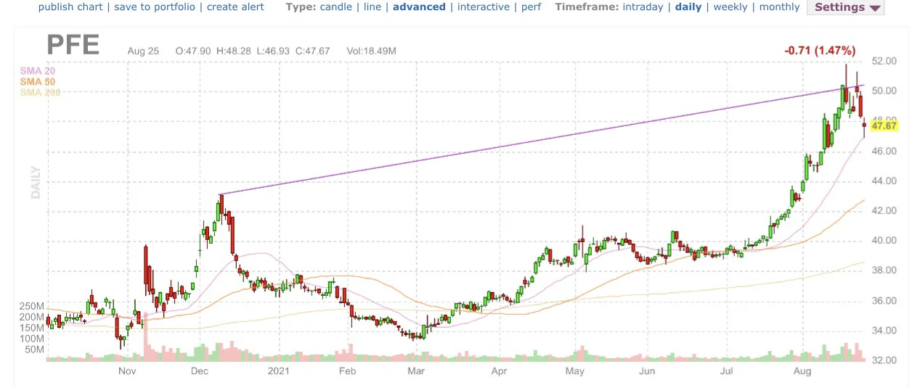Click the PFE ticker symbol
The image size is (920, 388).
[73, 45]
